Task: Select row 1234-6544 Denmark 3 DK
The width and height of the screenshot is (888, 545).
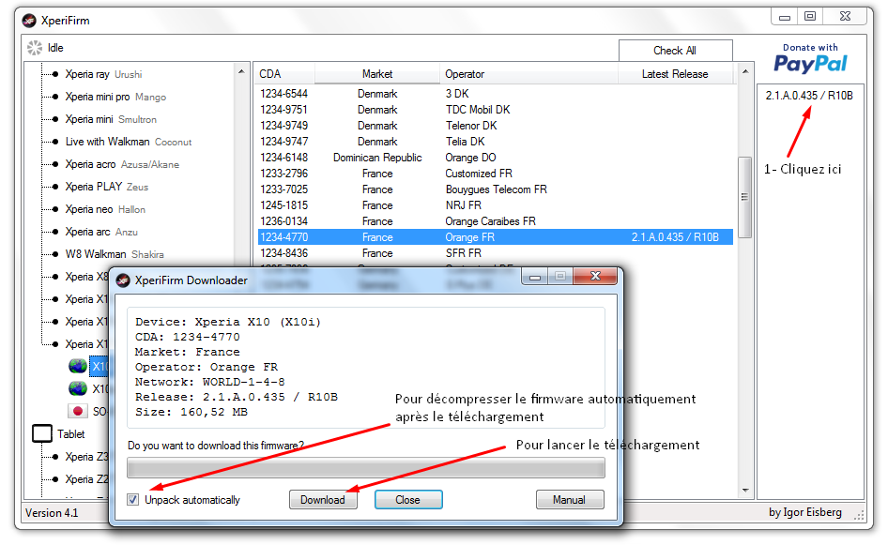Action: (x=496, y=94)
